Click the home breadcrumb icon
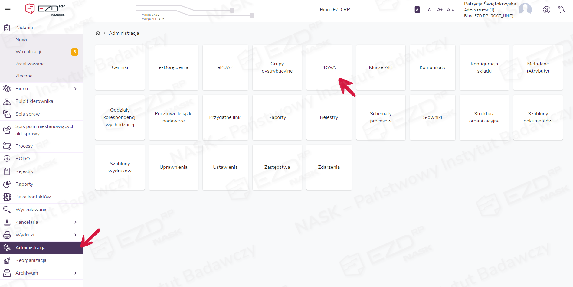This screenshot has height=287, width=573. 98,33
